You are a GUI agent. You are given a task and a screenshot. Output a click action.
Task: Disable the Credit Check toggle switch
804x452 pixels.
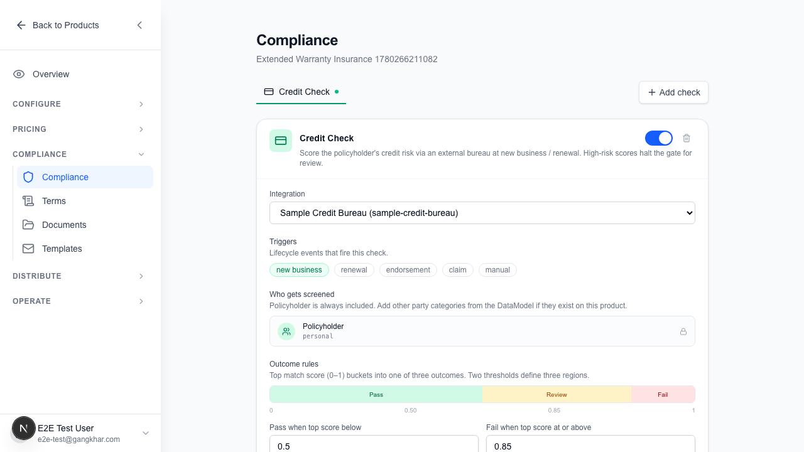tap(659, 138)
